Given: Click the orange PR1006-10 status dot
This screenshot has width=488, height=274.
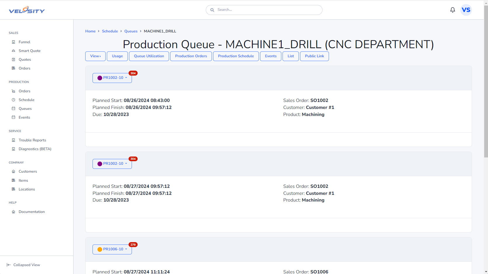Looking at the screenshot, I should click(x=100, y=249).
